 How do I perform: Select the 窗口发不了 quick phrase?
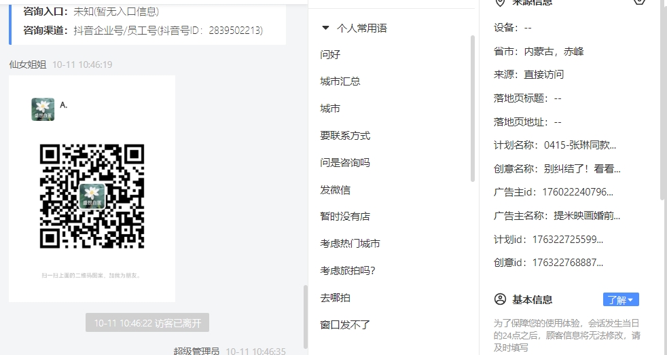tap(345, 325)
